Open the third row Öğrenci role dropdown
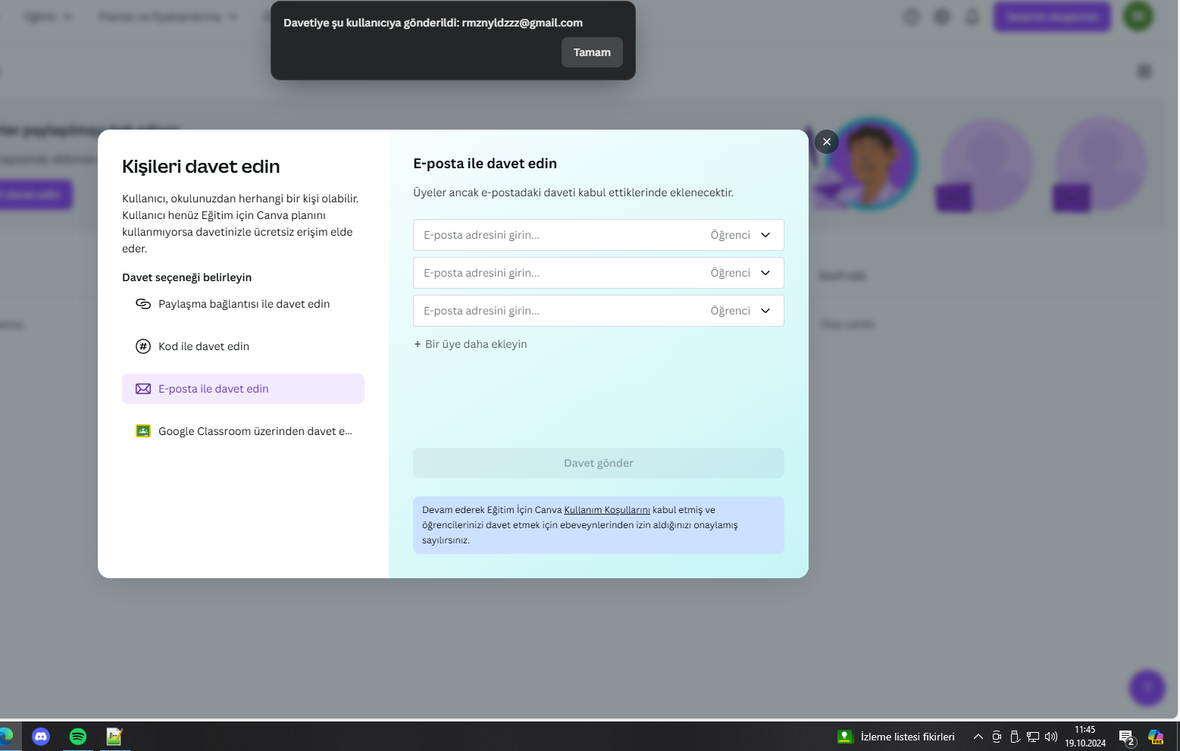The height and width of the screenshot is (751, 1180). coord(740,311)
